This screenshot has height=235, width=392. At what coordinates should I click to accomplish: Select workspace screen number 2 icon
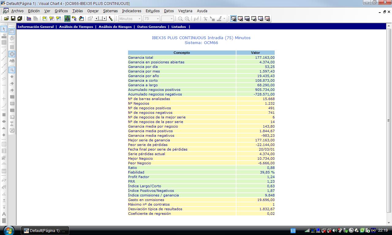click(x=240, y=19)
